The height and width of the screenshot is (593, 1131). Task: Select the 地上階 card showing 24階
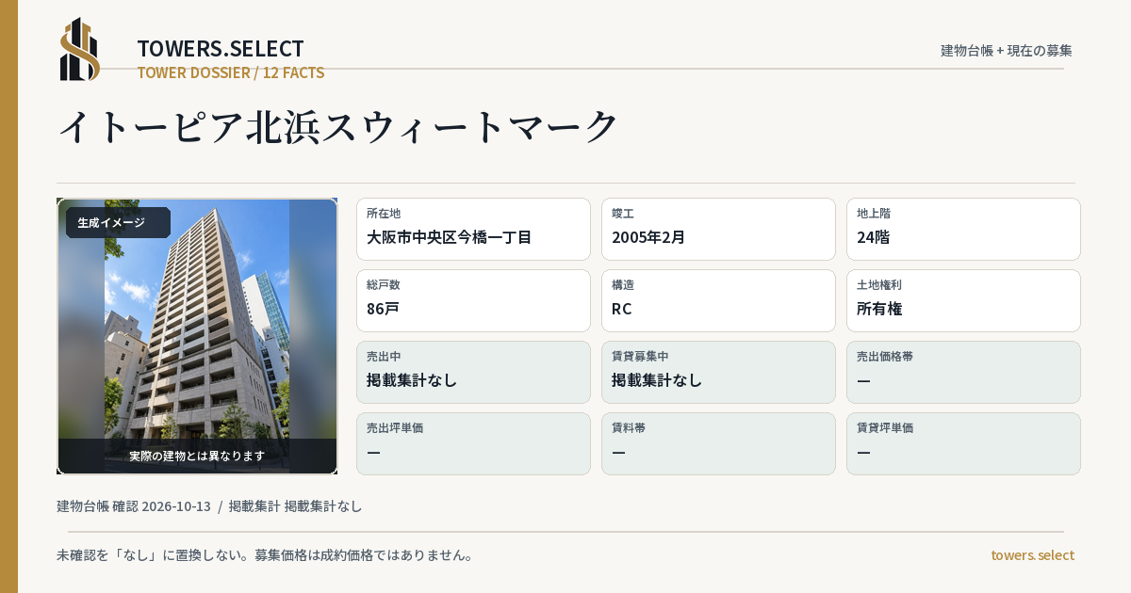click(963, 229)
